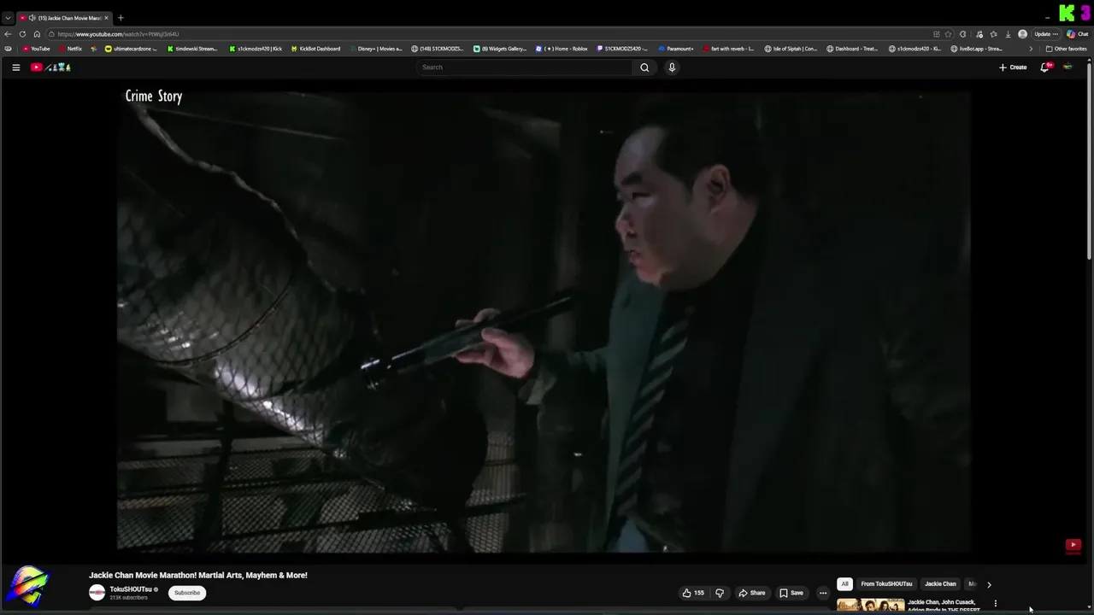Open the Isle of Siptah bookmark
Screen dimensions: 1094x615
pos(791,49)
